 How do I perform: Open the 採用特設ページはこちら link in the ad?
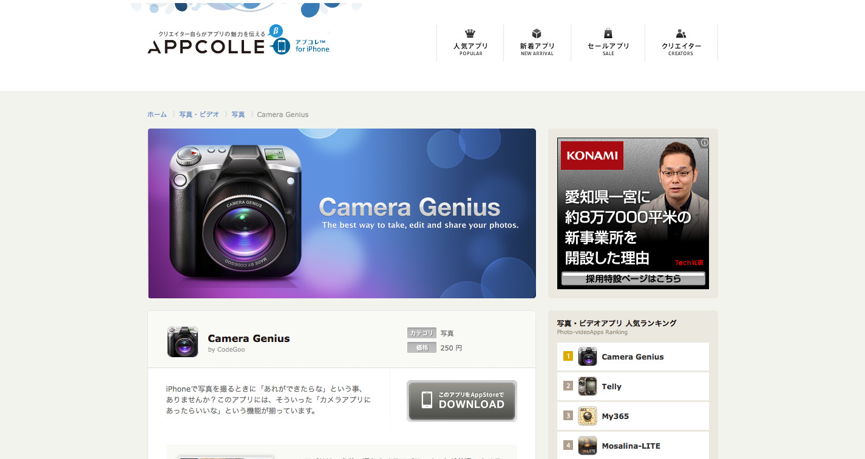point(633,279)
